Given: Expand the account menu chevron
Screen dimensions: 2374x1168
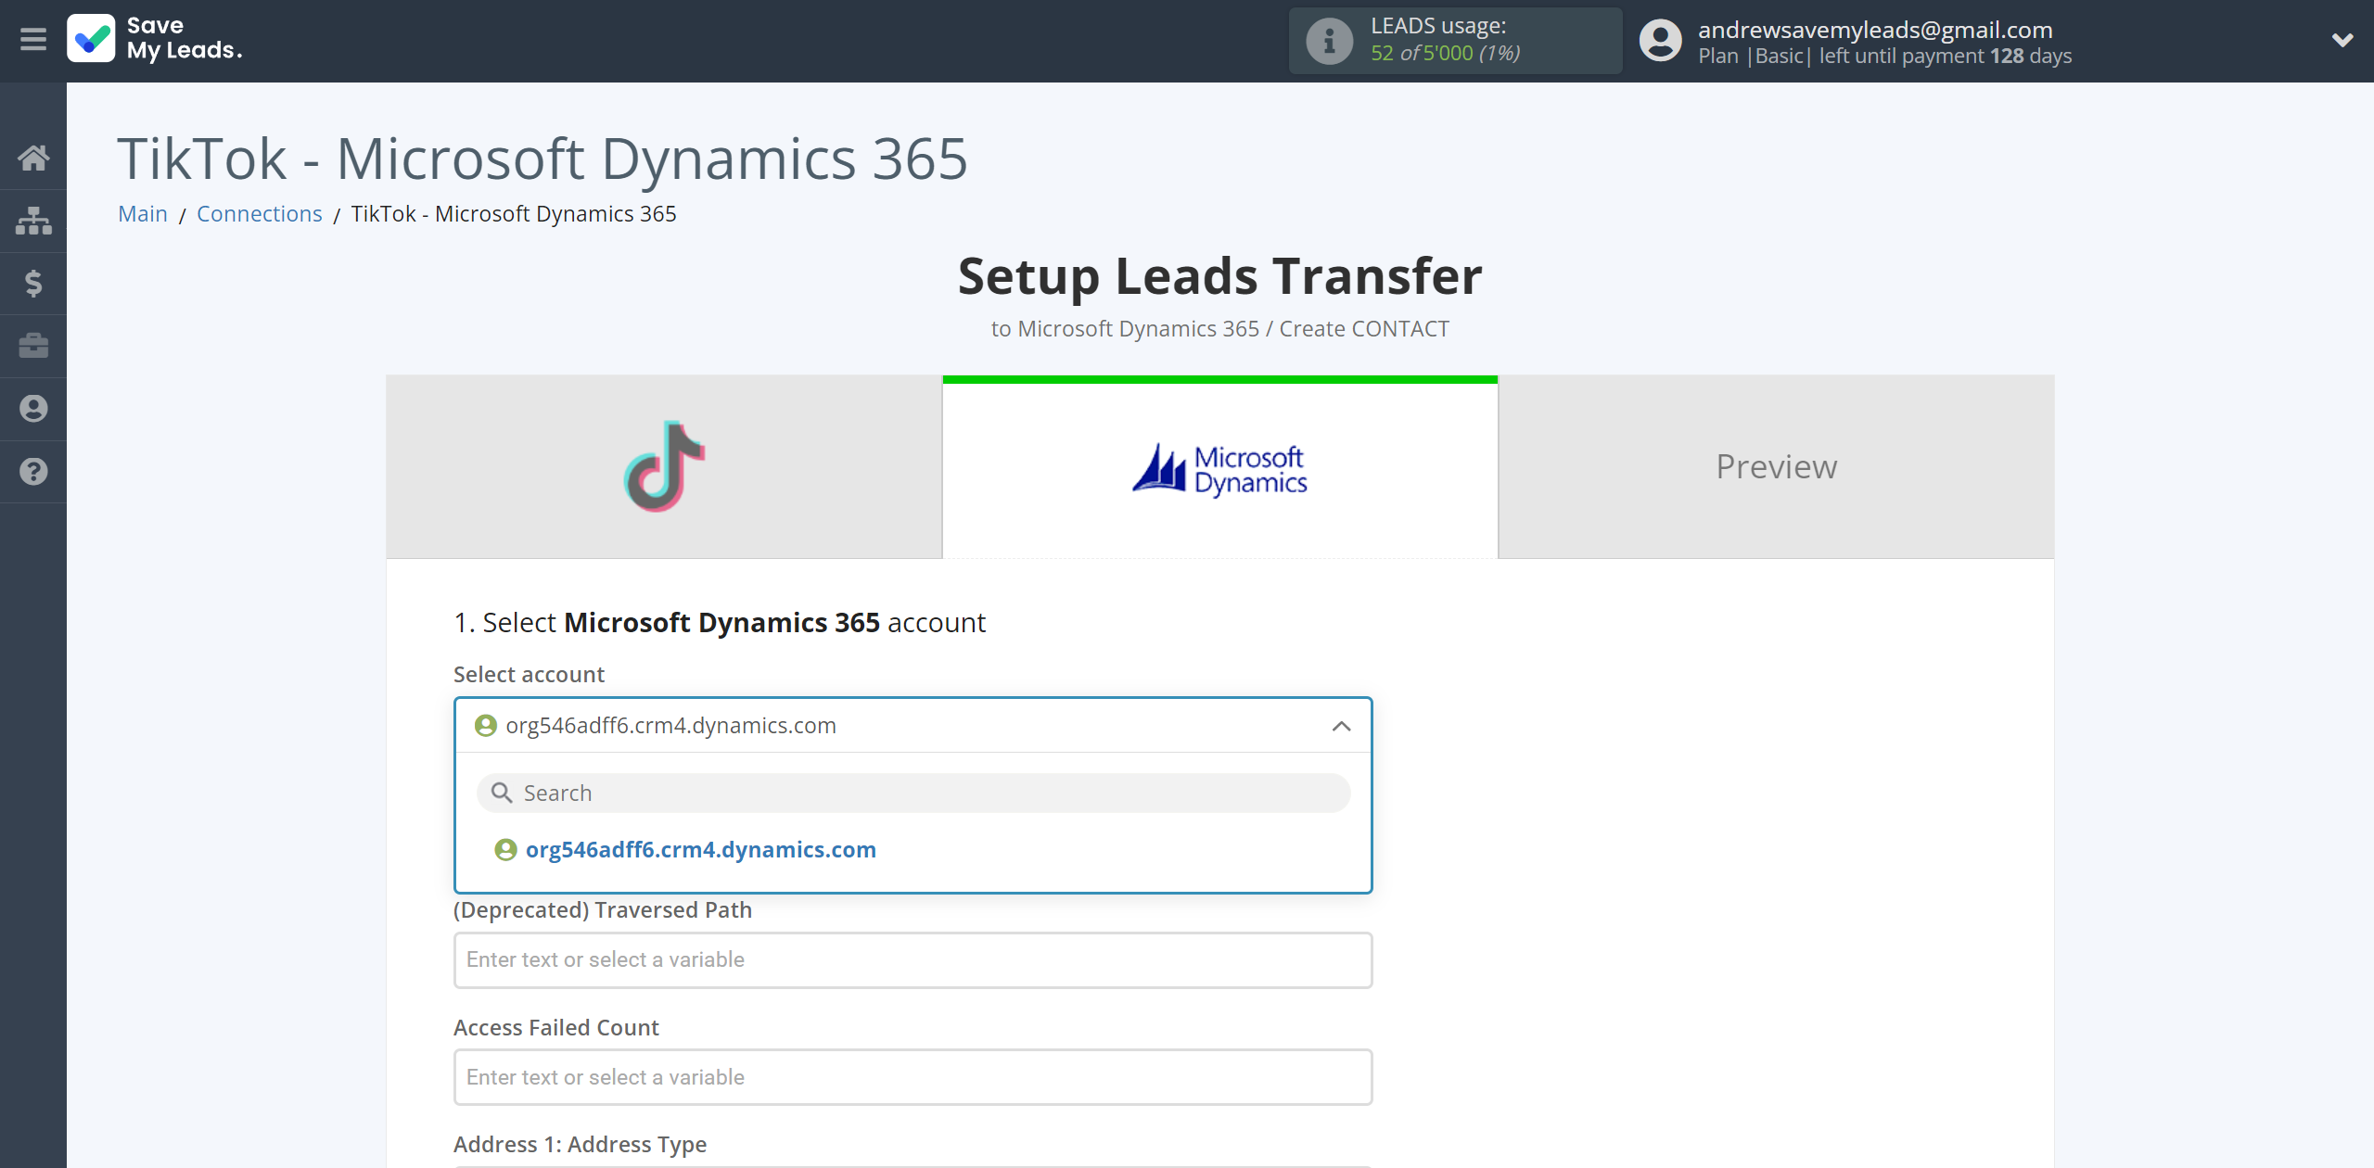Looking at the screenshot, I should (2342, 40).
